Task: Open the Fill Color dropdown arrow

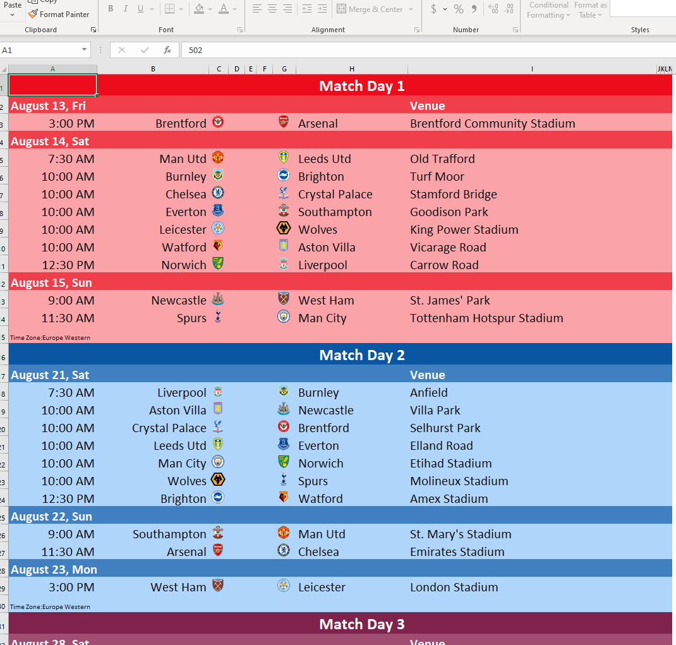Action: (210, 9)
